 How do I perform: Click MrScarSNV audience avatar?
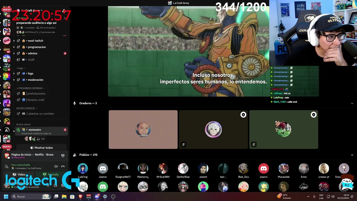pyautogui.click(x=163, y=168)
